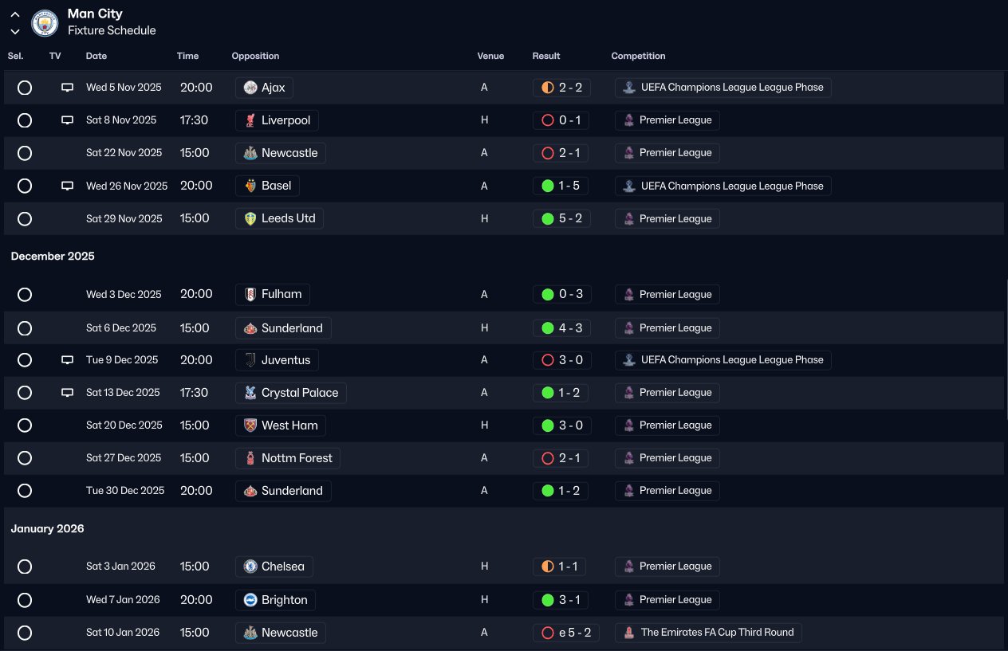Viewport: 1008px width, 651px height.
Task: Click the up chevron beside Man City
Action: point(15,14)
